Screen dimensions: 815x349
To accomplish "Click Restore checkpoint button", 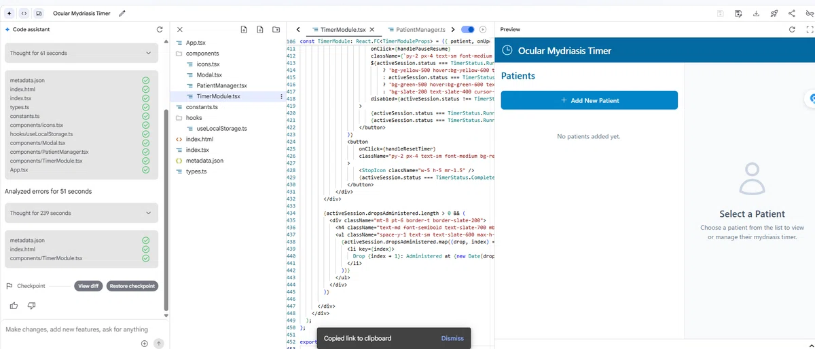I will [132, 286].
